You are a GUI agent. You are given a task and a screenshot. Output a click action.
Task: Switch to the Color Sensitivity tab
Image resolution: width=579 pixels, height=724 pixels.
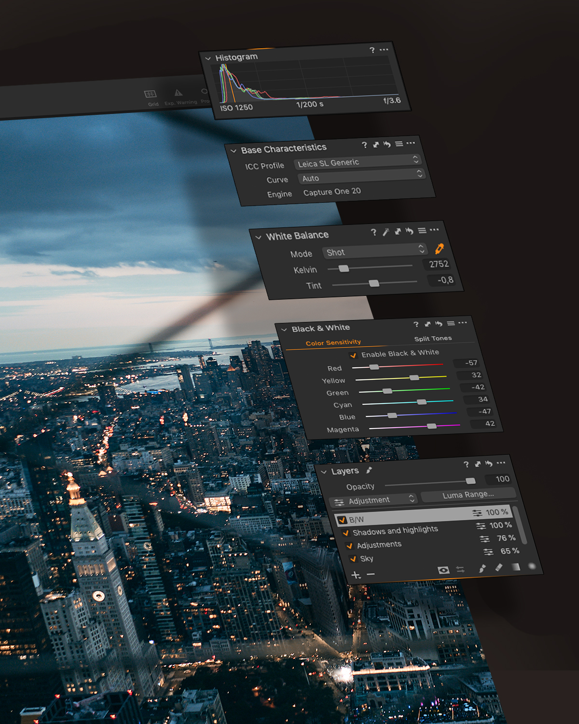tap(333, 343)
